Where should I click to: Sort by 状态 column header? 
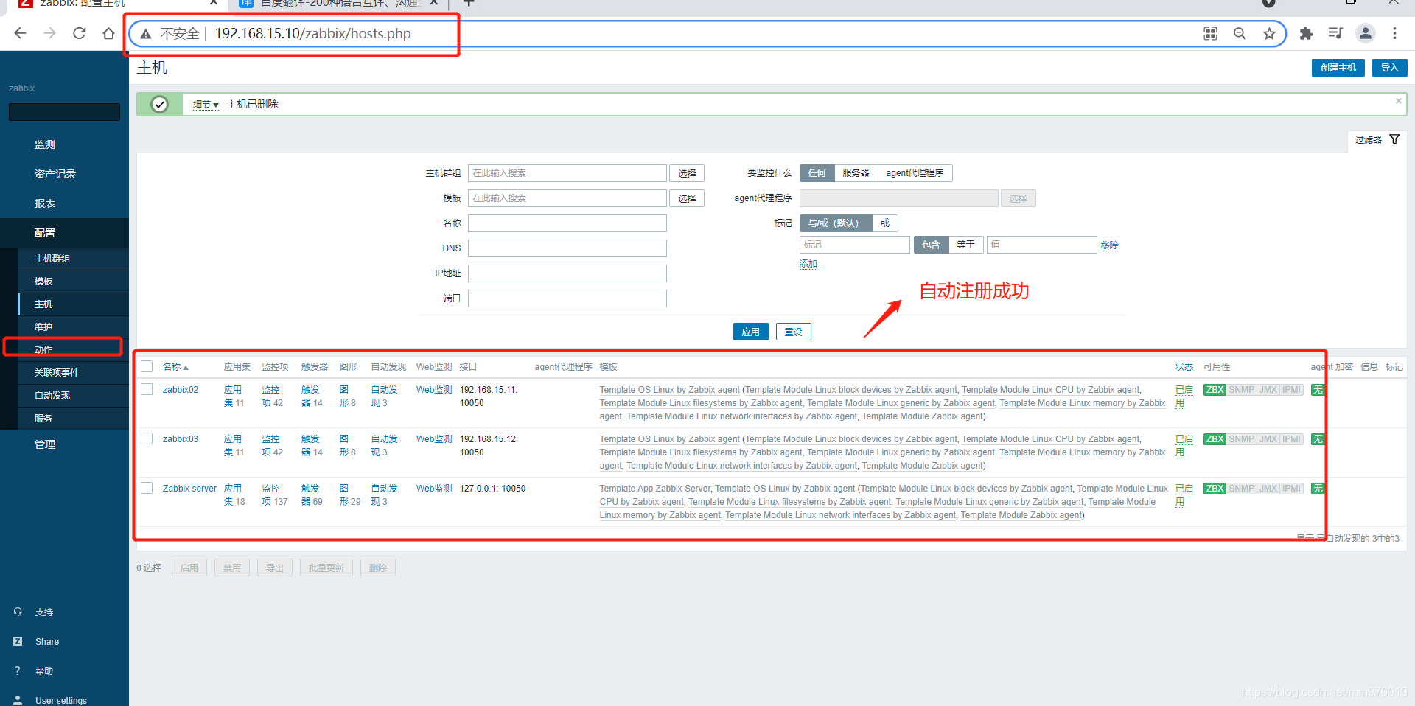tap(1184, 367)
